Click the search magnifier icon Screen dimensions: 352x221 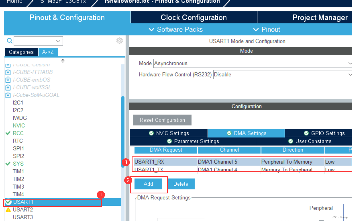pos(10,41)
